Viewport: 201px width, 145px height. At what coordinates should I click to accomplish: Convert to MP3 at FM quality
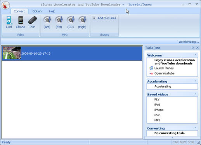59,22
